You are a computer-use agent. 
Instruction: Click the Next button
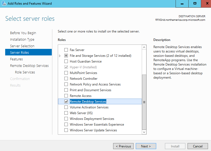(146, 146)
